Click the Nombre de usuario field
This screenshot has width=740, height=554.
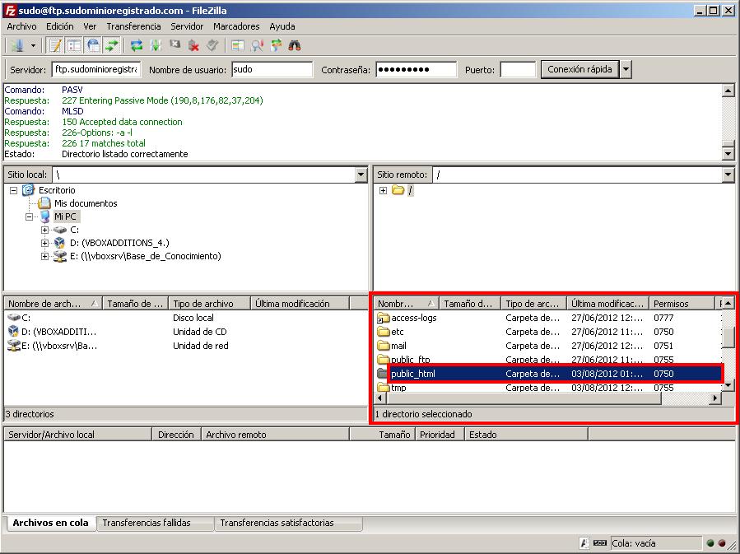click(x=272, y=69)
